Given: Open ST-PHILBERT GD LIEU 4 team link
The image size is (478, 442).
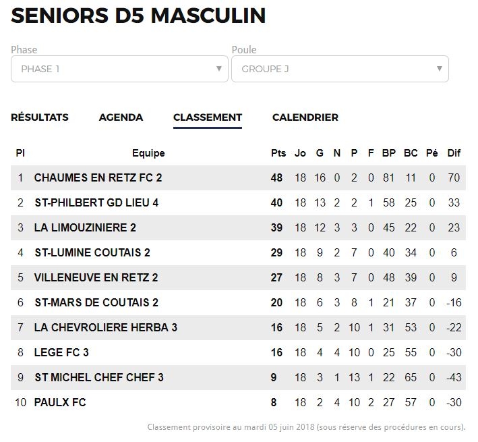Looking at the screenshot, I should [96, 203].
